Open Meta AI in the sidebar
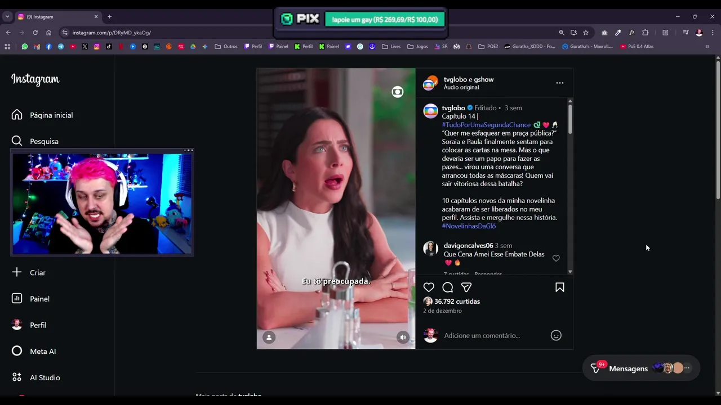 tap(34, 351)
